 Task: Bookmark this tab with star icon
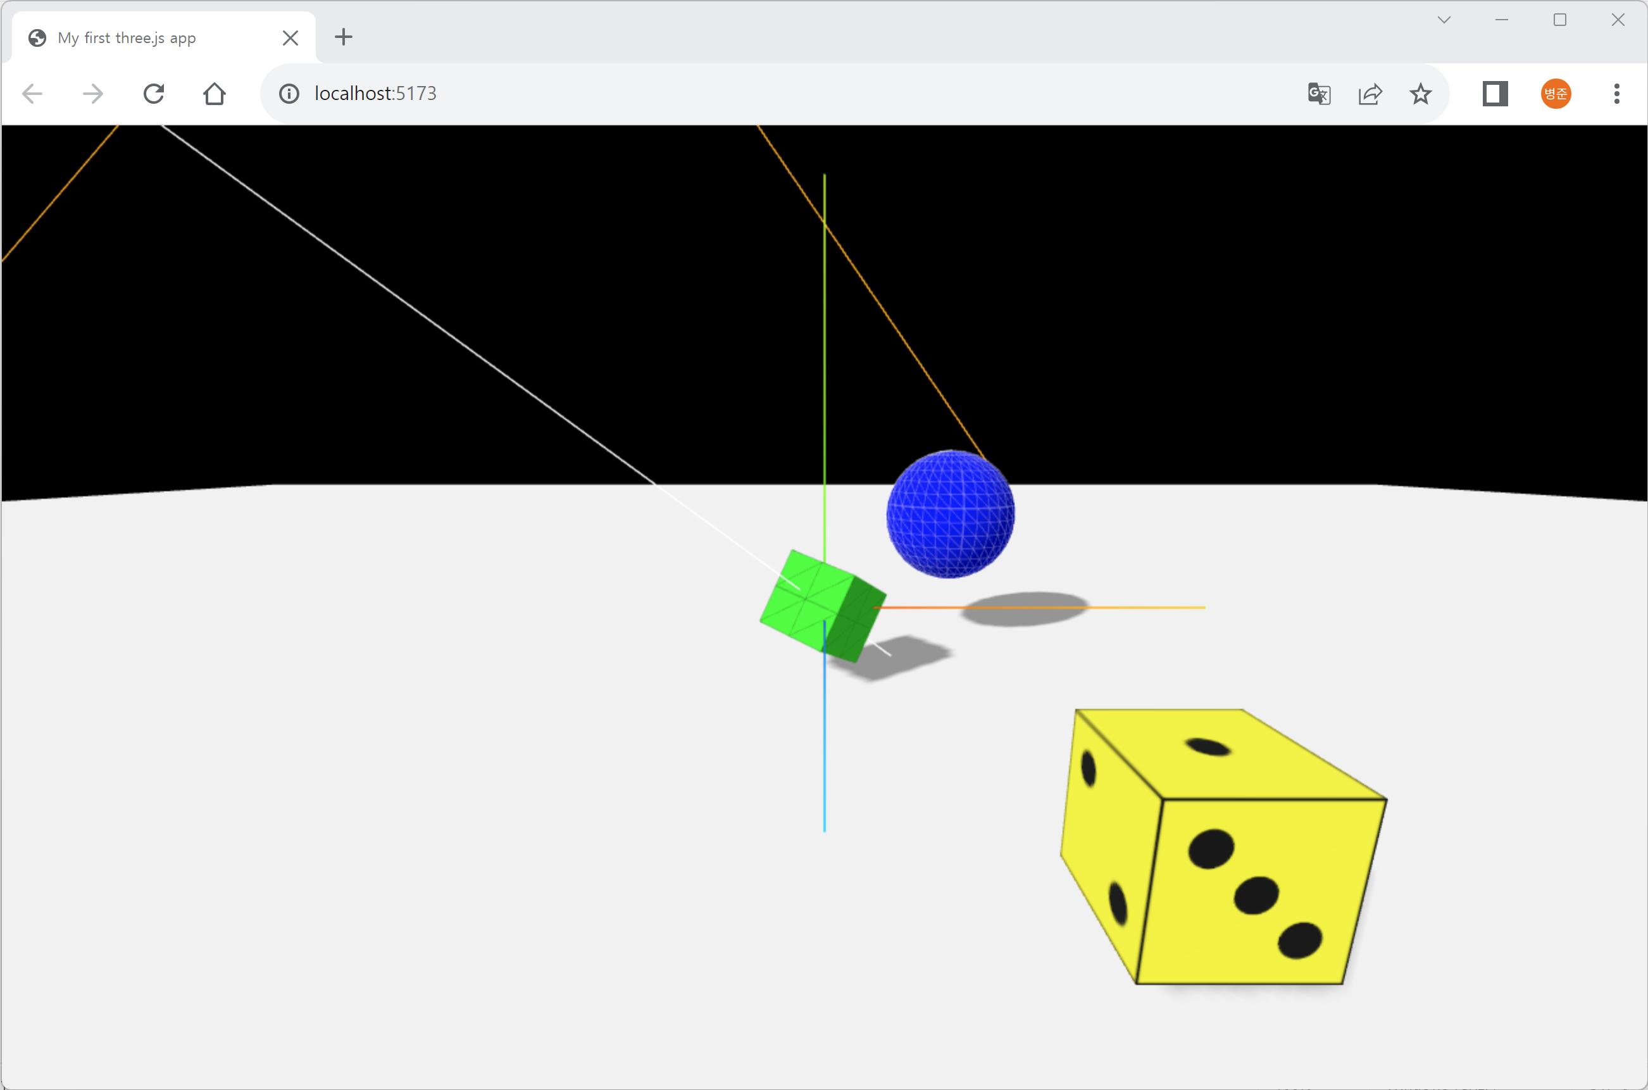tap(1421, 93)
